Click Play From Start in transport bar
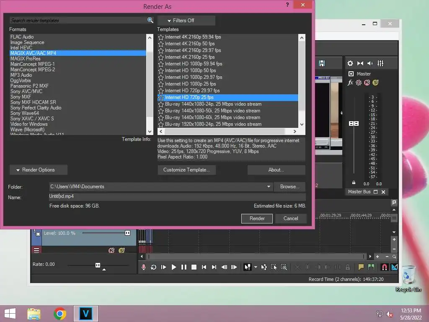Image resolution: width=429 pixels, height=322 pixels. point(164,267)
